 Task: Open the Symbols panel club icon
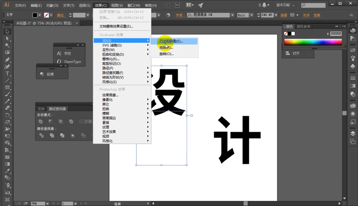353,66
